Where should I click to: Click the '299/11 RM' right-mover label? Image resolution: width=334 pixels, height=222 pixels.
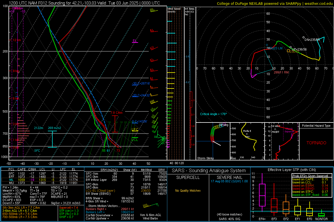tap(281, 72)
